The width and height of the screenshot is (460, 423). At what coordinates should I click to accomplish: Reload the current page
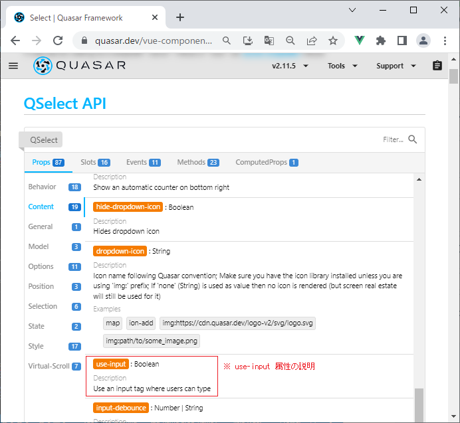(58, 41)
